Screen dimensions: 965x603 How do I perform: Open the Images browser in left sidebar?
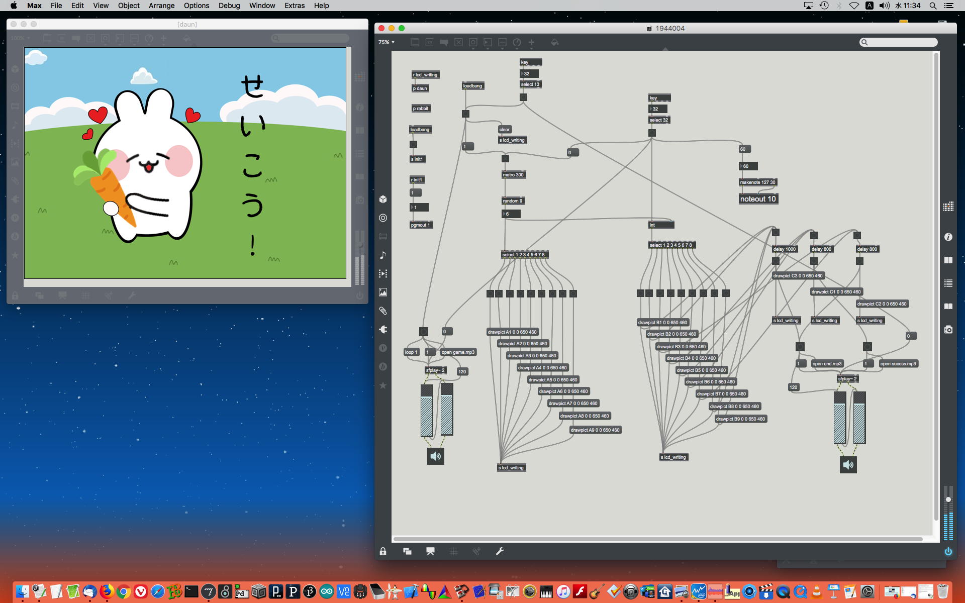(383, 292)
